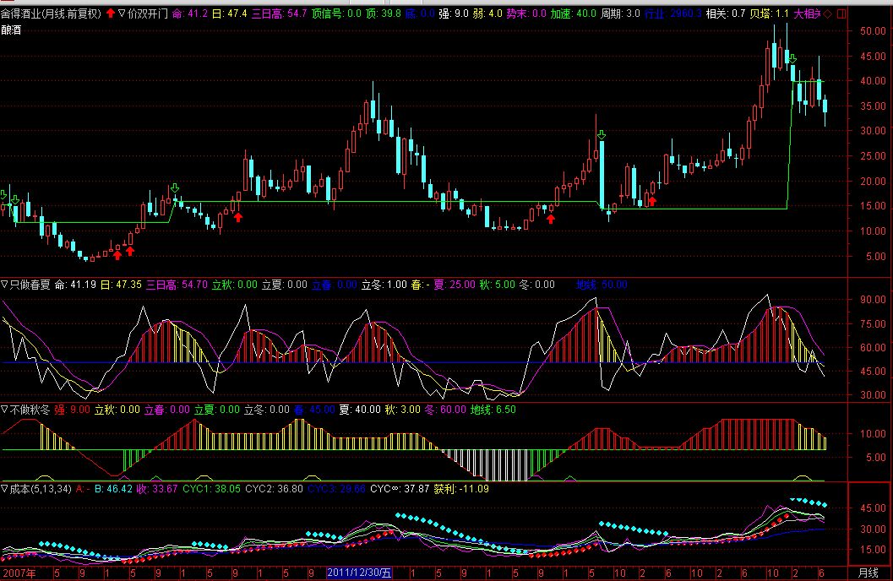The image size is (893, 581).
Task: Expand the 成本(5,13,34) indicator menu
Action: pos(4,488)
